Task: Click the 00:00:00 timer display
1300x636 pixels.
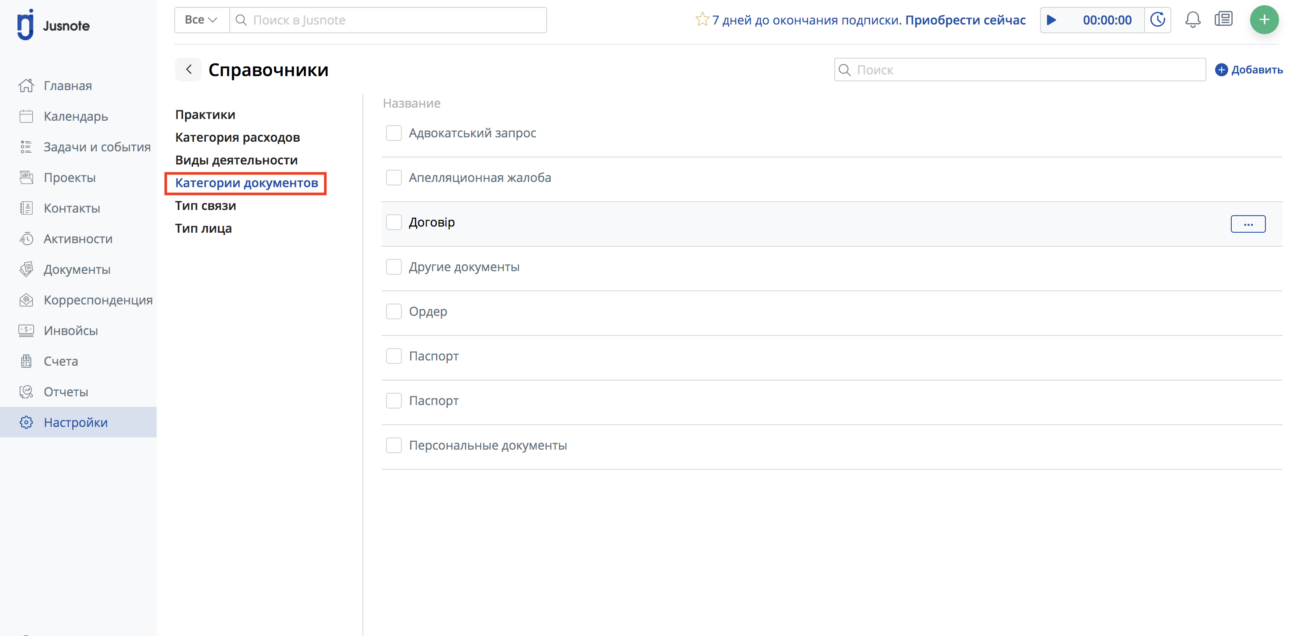Action: [1107, 20]
